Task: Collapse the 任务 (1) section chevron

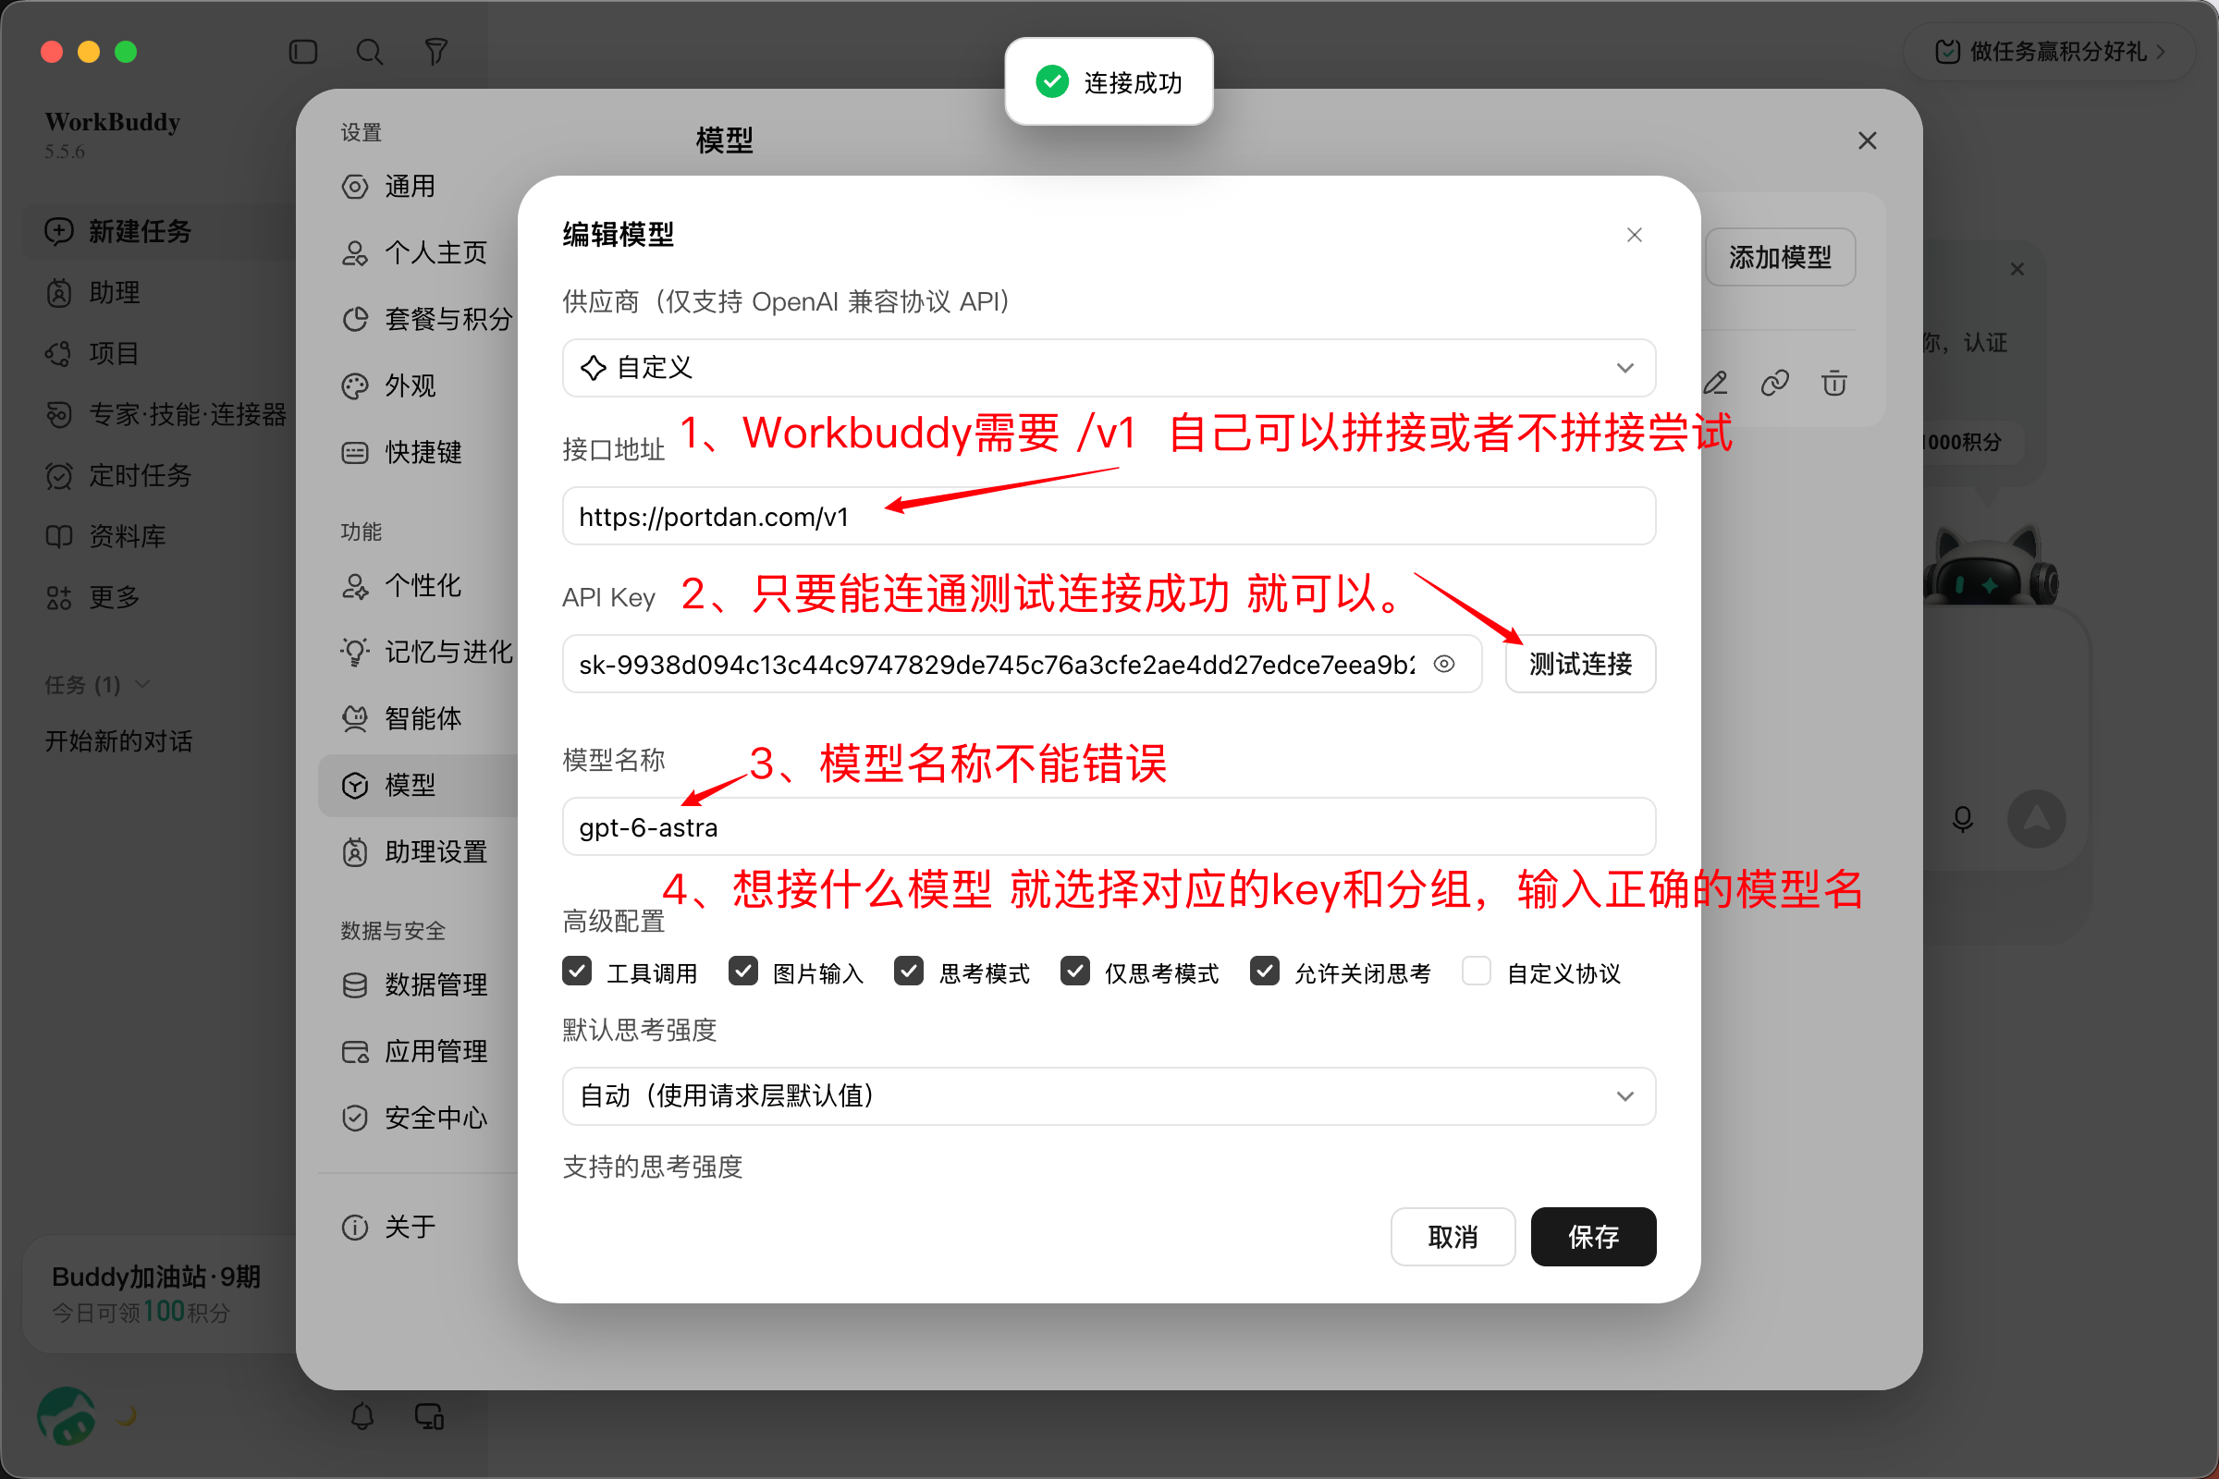Action: (143, 685)
